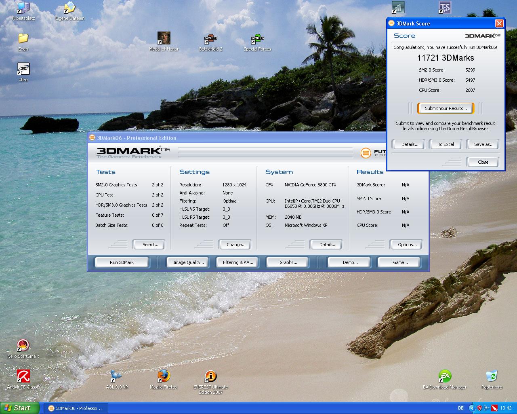Launch Mozilla Firefox desktop shortcut
This screenshot has height=414, width=517.
(164, 380)
